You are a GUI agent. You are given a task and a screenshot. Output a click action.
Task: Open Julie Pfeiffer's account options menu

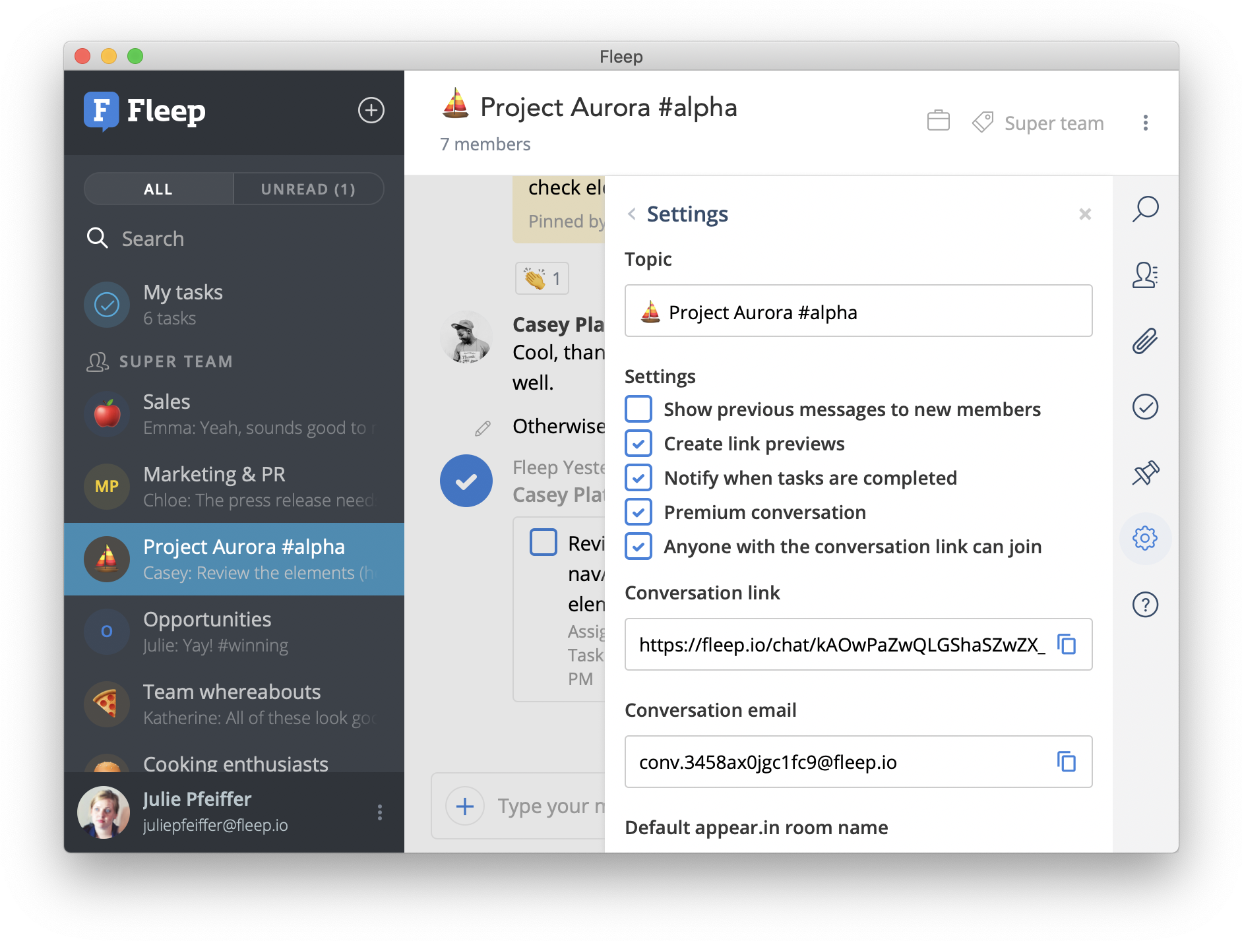tap(379, 812)
